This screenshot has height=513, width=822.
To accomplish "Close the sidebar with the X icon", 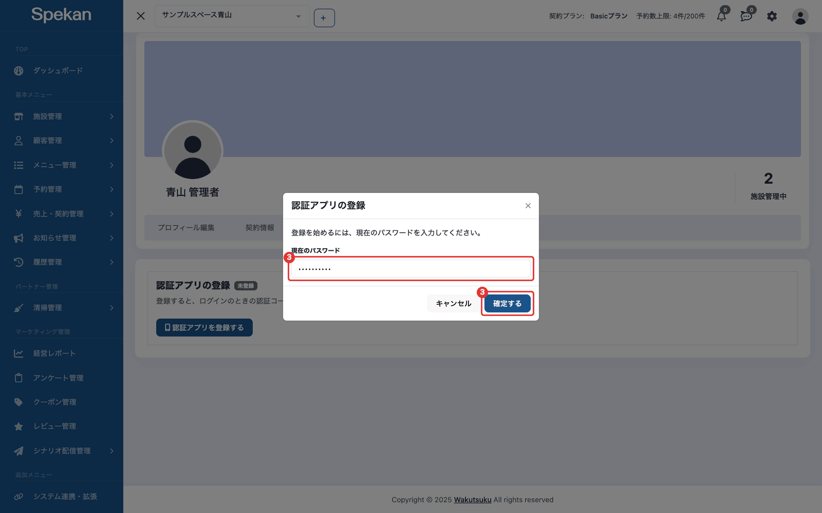I will tap(141, 16).
